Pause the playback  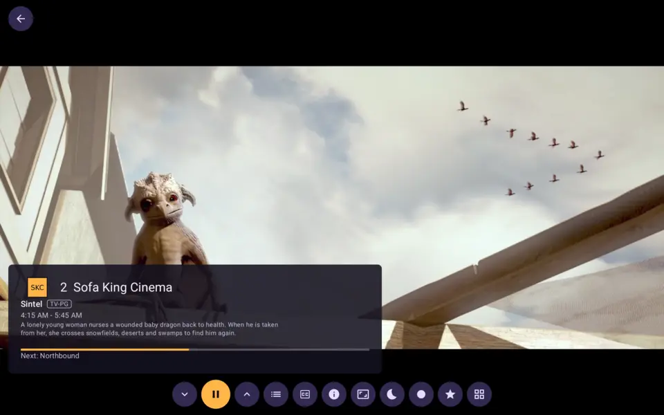[216, 394]
